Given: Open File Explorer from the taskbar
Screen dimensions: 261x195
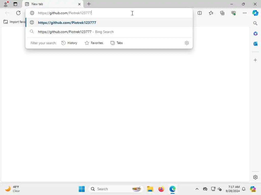Looking at the screenshot, I should [150, 189].
